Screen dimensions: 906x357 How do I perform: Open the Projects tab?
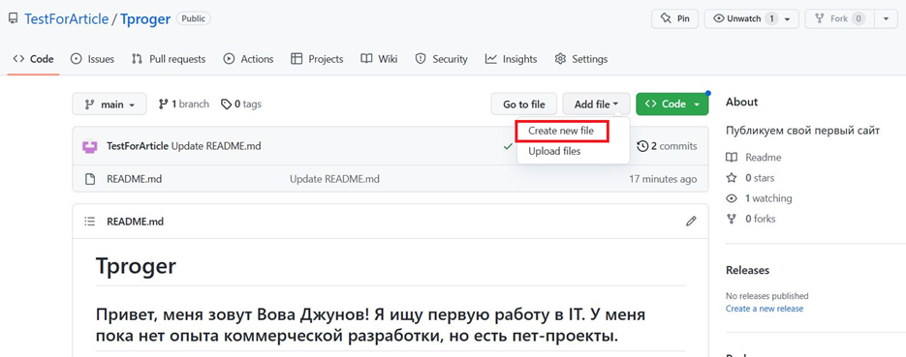pyautogui.click(x=317, y=59)
